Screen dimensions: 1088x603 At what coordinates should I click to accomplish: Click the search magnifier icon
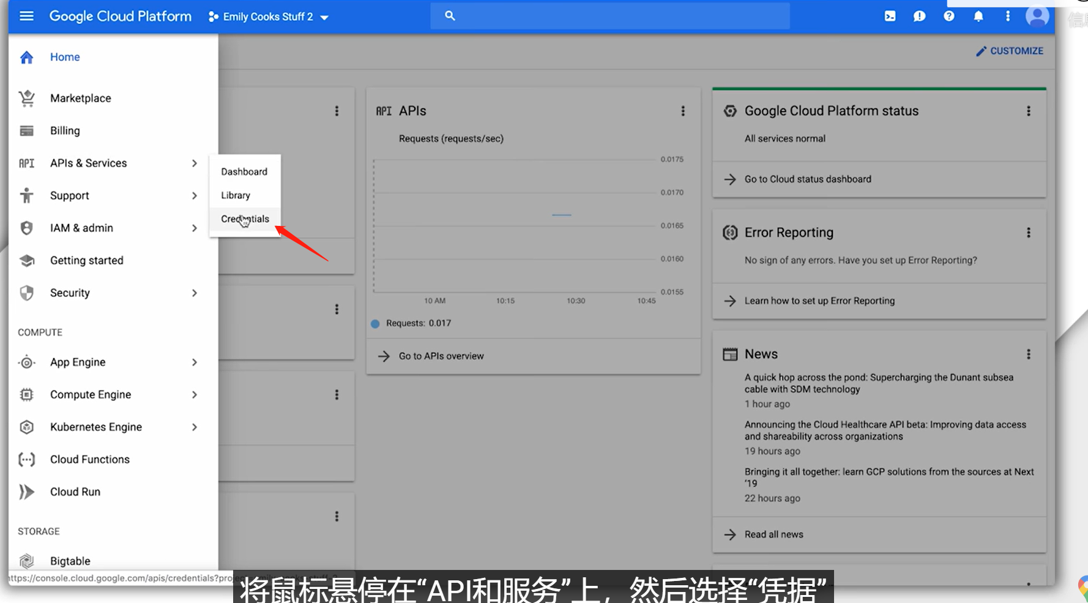(x=450, y=16)
